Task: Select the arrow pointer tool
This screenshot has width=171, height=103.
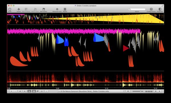Action: [x=29, y=91]
